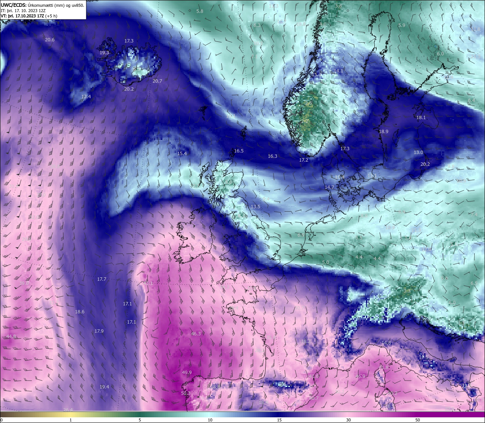This screenshot has height=423, width=485.
Task: Click the 18.9 value over the Baltic Sea
Action: [383, 132]
